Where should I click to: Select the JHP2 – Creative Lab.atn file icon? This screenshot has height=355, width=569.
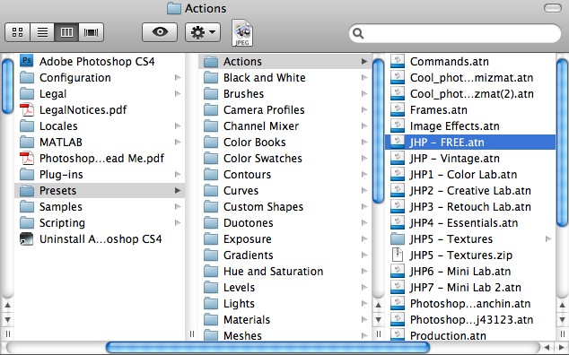click(x=398, y=190)
